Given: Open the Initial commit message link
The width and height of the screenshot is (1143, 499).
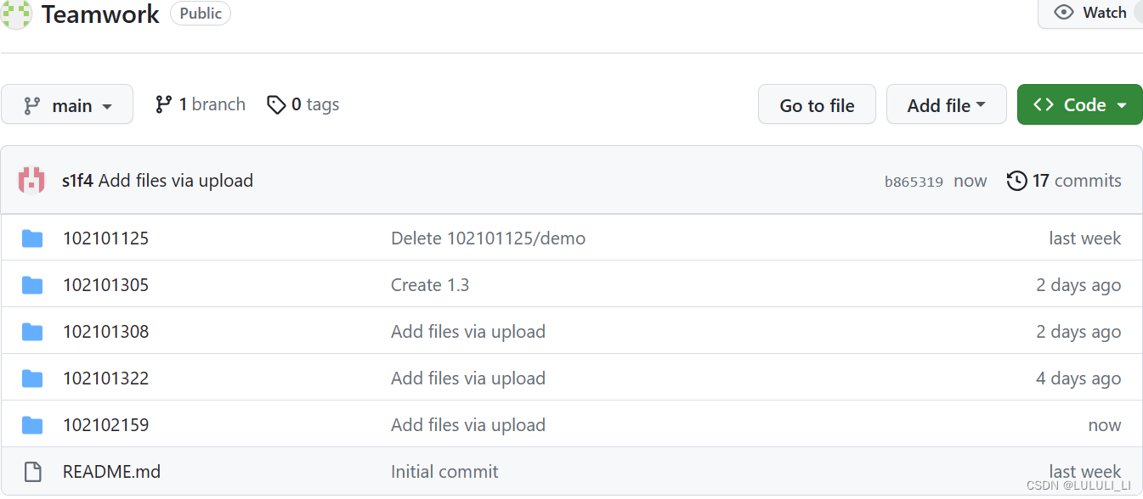Looking at the screenshot, I should (x=444, y=472).
